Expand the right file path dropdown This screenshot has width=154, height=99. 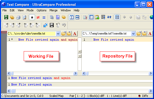pyautogui.click(x=133, y=34)
